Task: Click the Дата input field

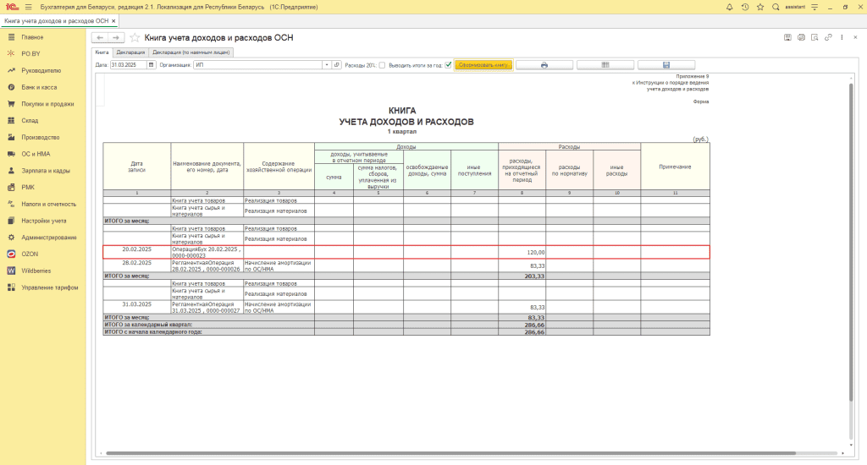Action: pyautogui.click(x=128, y=65)
